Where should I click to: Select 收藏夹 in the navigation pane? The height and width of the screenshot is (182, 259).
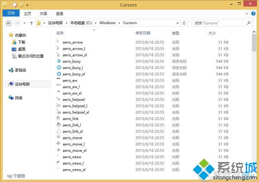tap(20, 35)
